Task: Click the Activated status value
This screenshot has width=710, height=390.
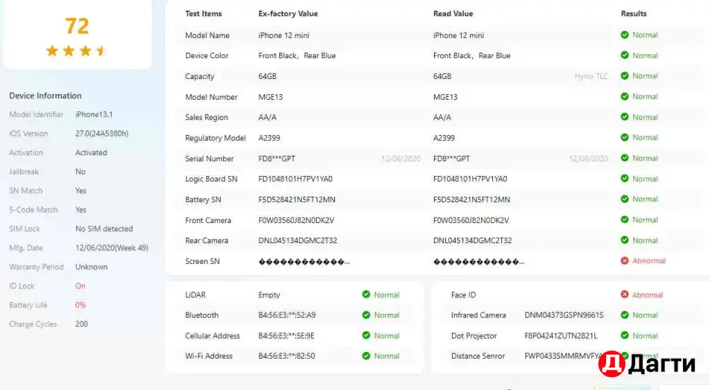Action: pos(91,152)
